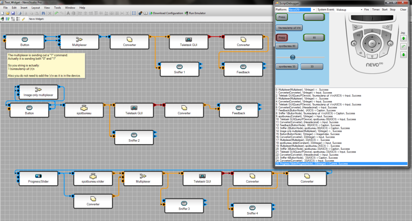The width and height of the screenshot is (412, 221).
Task: Open a file with the folder icon
Action: 8,13
